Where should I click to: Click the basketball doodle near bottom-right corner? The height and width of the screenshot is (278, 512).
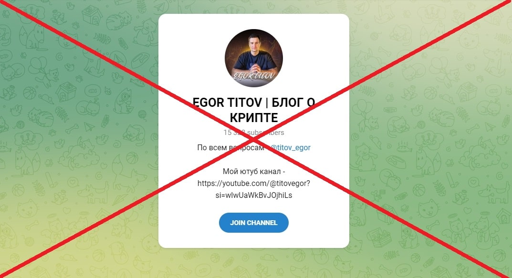(x=500, y=256)
